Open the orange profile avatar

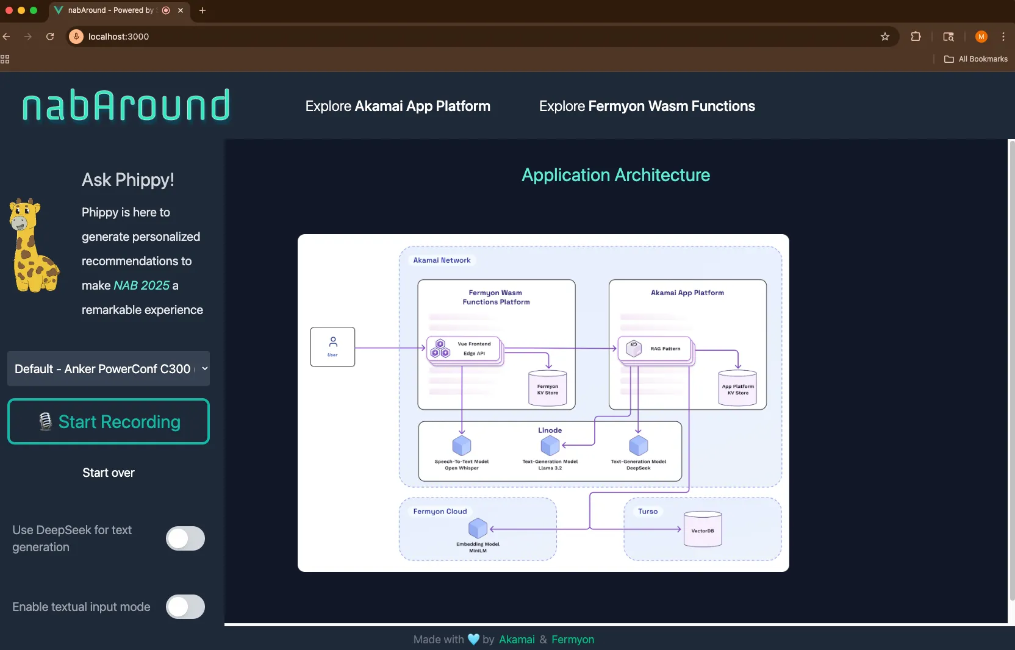point(981,37)
